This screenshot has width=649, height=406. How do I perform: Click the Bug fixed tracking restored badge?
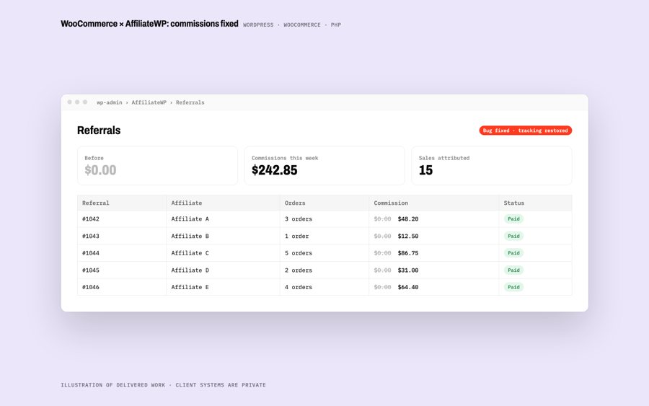coord(525,131)
